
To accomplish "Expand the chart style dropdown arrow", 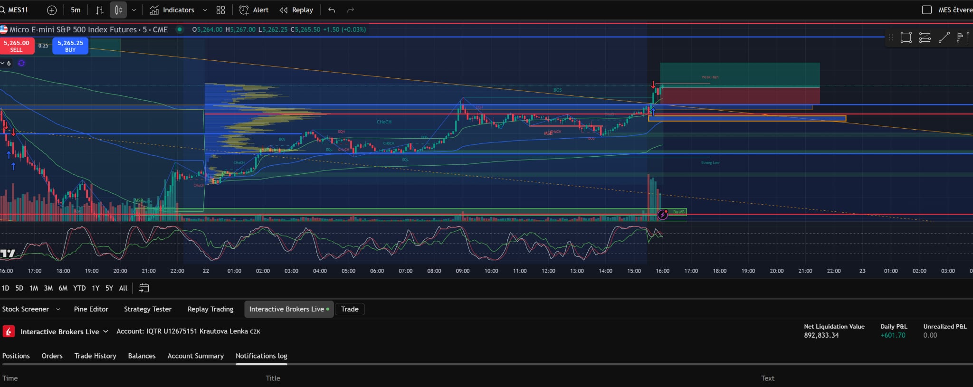I will (x=134, y=10).
